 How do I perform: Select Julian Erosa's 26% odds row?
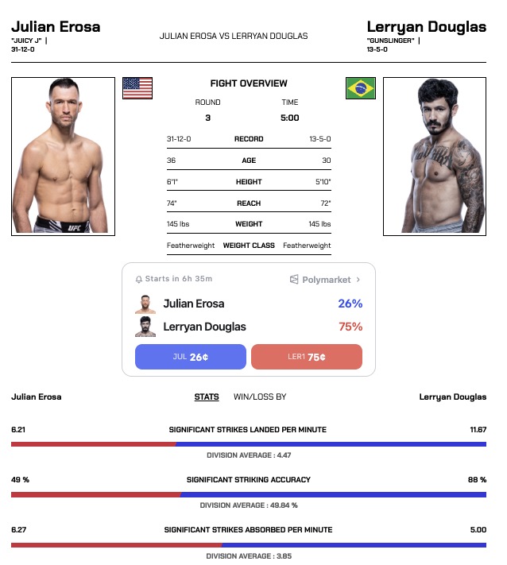(248, 304)
